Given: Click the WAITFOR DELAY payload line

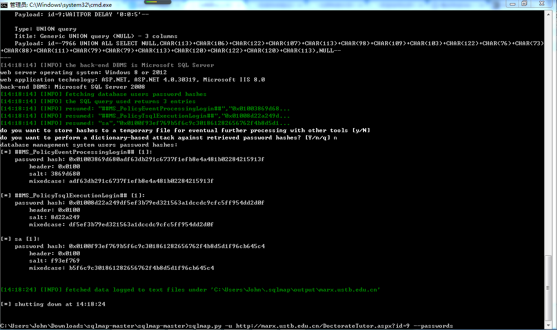Looking at the screenshot, I should (x=82, y=14).
